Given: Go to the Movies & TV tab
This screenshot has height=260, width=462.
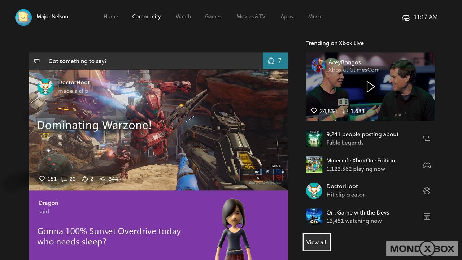Looking at the screenshot, I should pos(251,17).
